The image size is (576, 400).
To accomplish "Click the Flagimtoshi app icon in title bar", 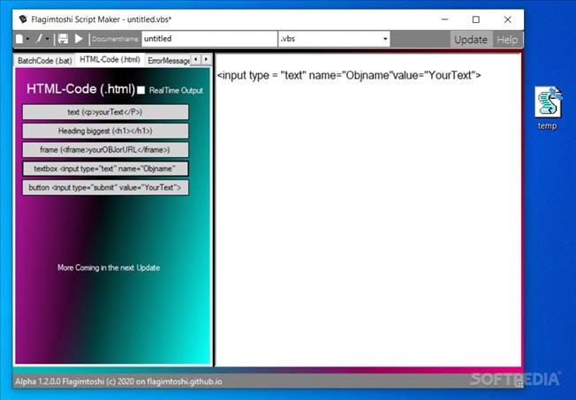I will coord(23,19).
